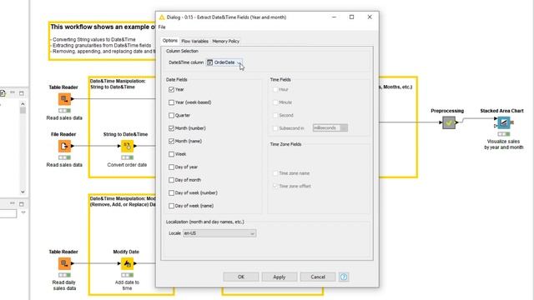Enable Day of week (name) checkbox
Viewport: 534px width, 300px height.
pyautogui.click(x=171, y=206)
